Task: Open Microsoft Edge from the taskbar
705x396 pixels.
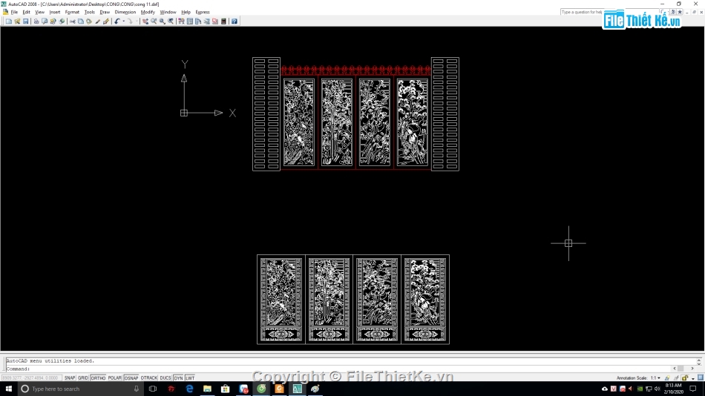Action: click(189, 389)
